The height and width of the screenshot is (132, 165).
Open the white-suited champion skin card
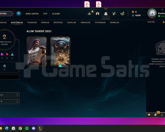pyautogui.click(x=37, y=52)
